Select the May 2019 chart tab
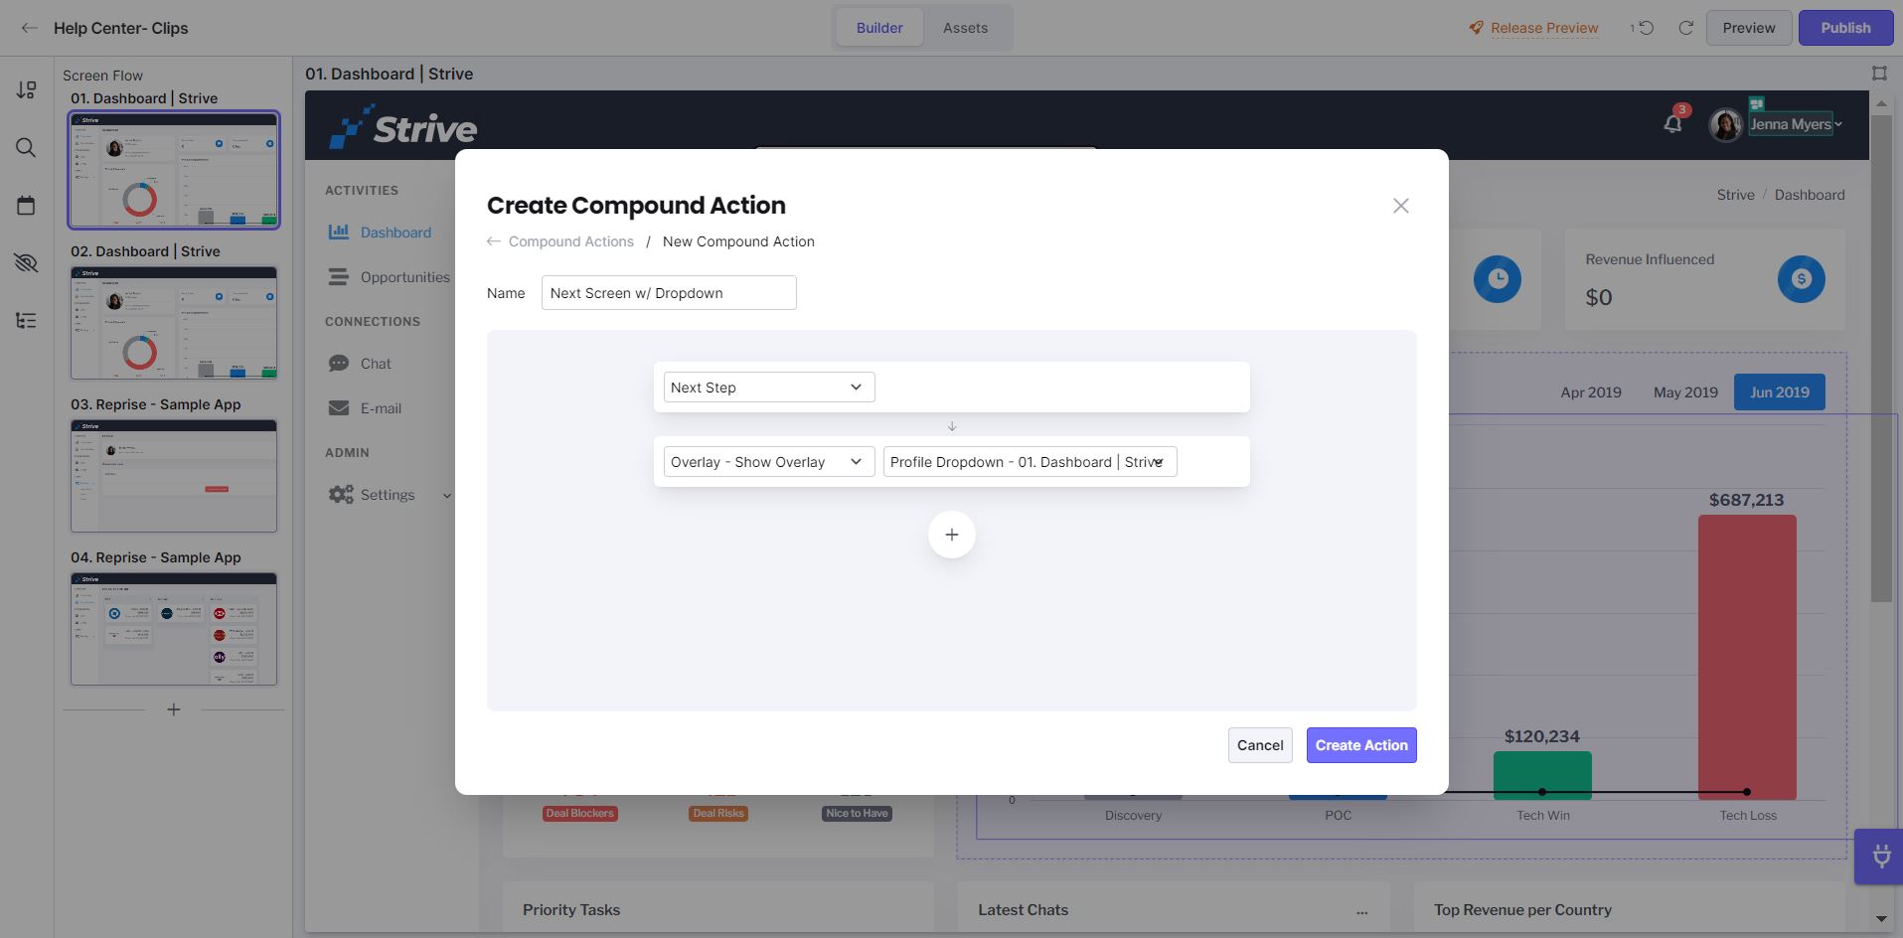The width and height of the screenshot is (1903, 938). click(1685, 391)
